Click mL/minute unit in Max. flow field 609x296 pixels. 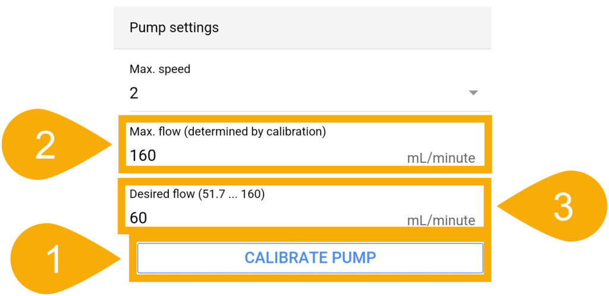pos(441,158)
